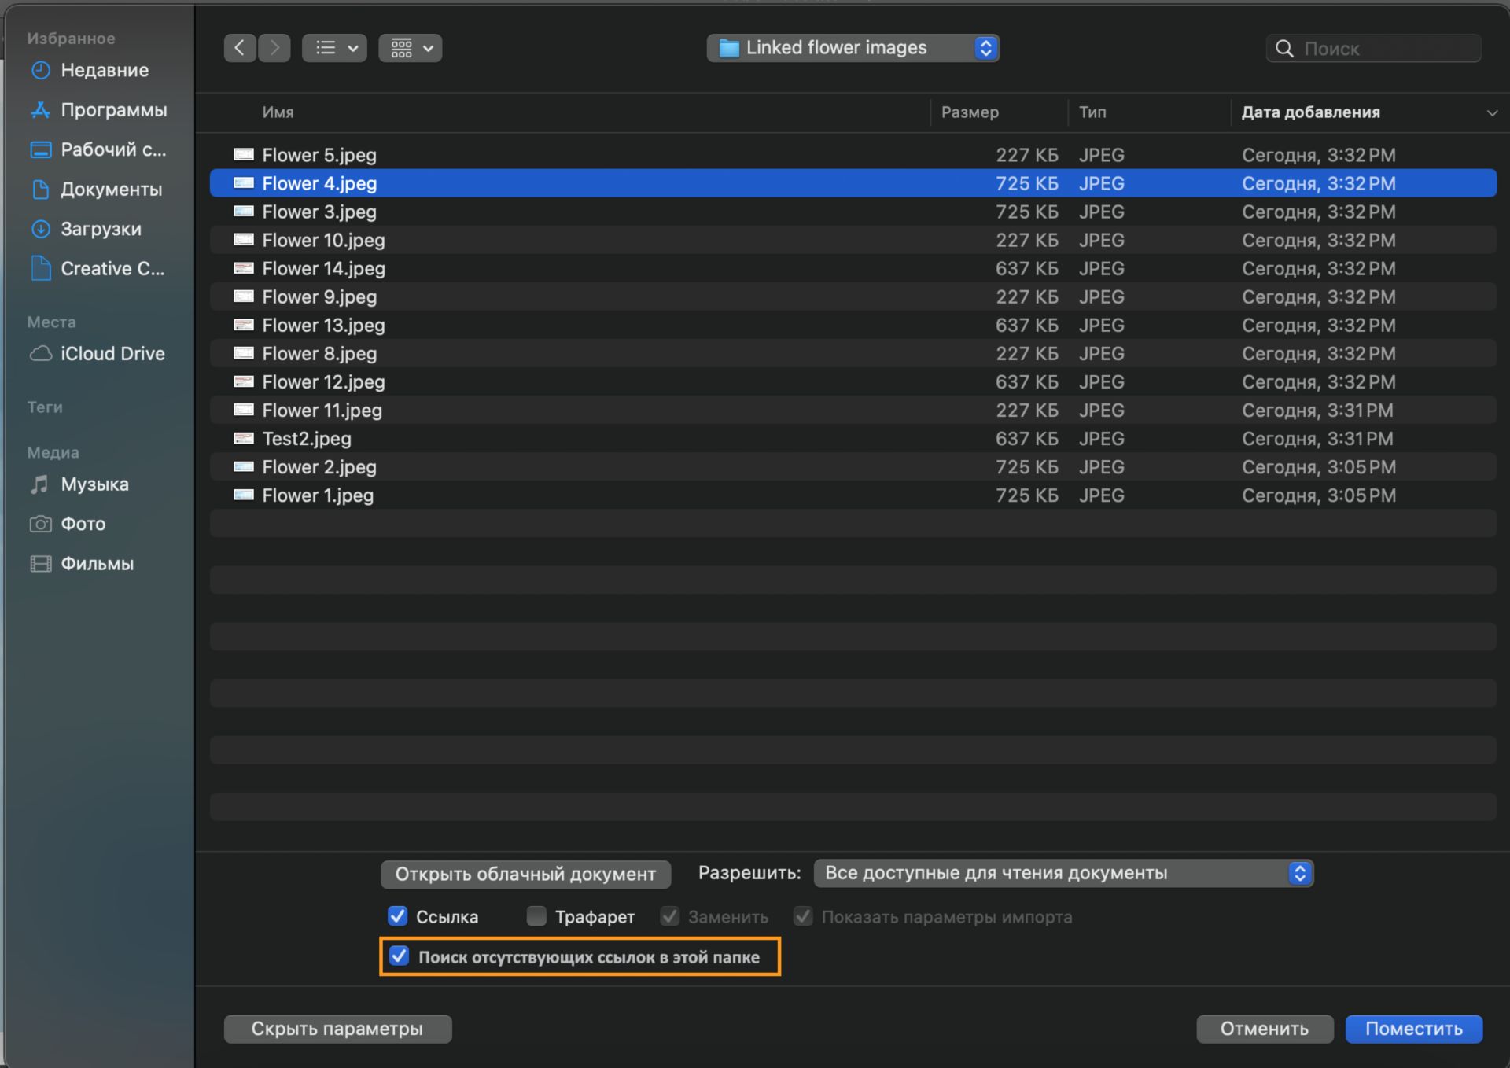Click the Поместить (Place) button

coord(1413,1029)
